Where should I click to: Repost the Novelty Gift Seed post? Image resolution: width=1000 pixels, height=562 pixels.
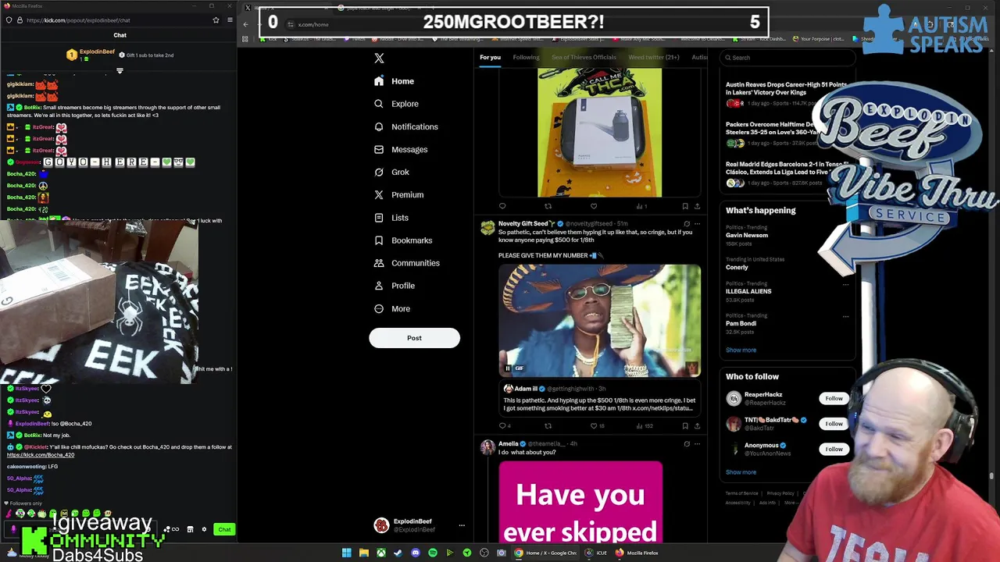(548, 425)
